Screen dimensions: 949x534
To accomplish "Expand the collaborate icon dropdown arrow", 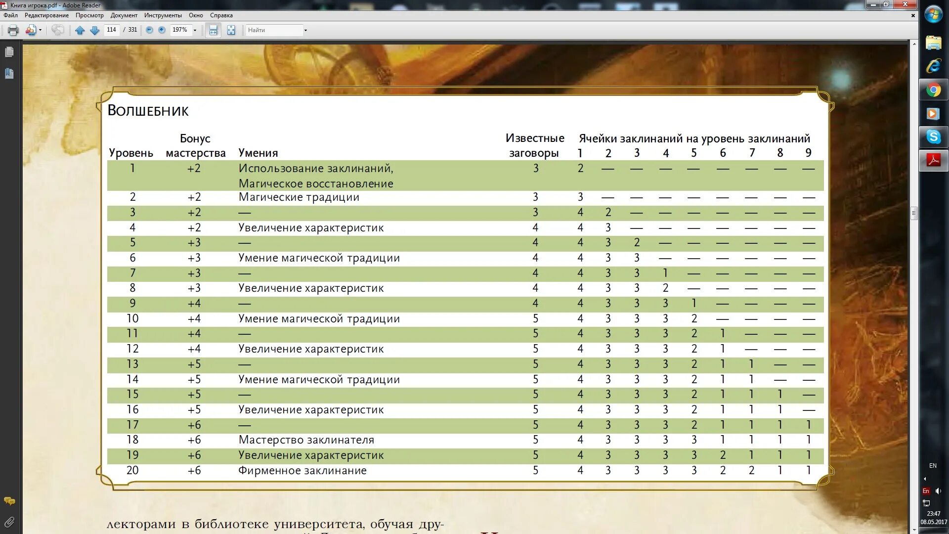I will tap(40, 30).
